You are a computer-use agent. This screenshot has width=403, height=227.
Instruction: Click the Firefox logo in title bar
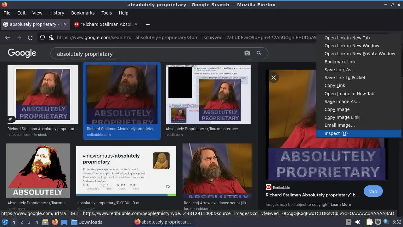coord(4,4)
